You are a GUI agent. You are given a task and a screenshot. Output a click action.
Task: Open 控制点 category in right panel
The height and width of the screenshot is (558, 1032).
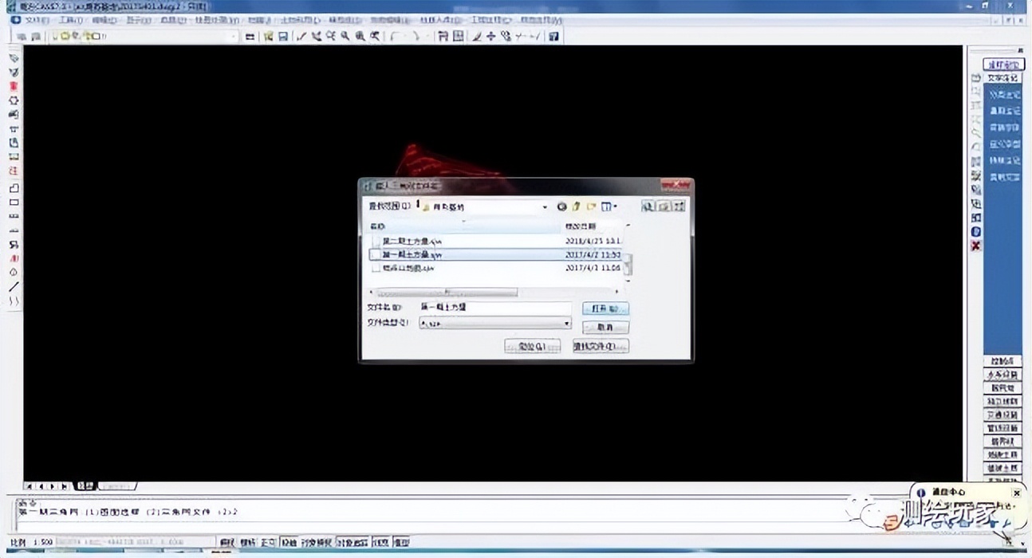(1003, 361)
